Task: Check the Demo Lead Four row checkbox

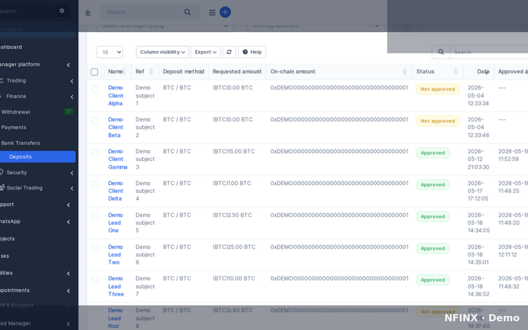Action: point(95,312)
